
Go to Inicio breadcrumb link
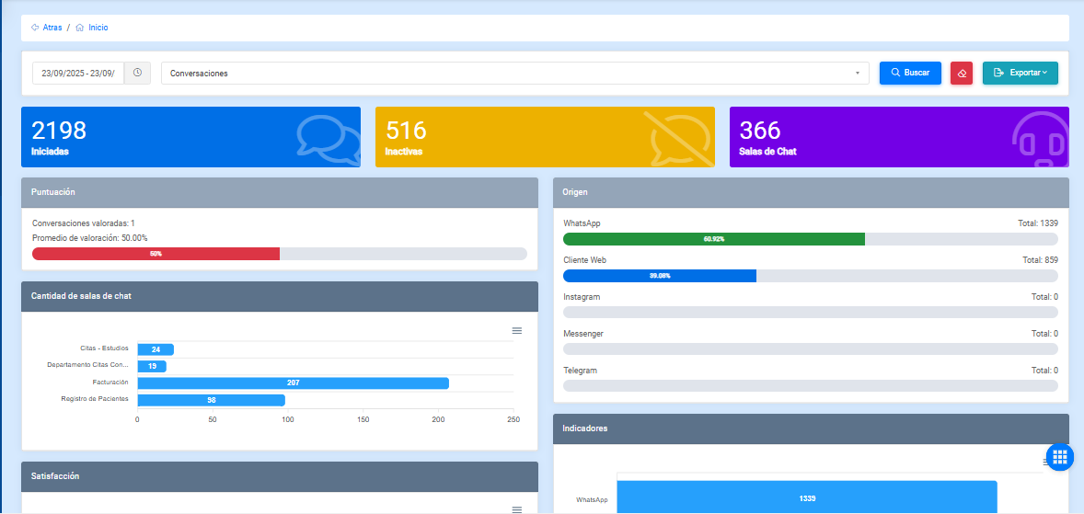coord(98,28)
